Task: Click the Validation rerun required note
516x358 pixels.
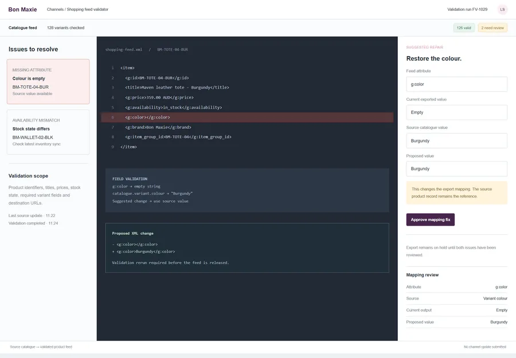Action: click(x=170, y=263)
